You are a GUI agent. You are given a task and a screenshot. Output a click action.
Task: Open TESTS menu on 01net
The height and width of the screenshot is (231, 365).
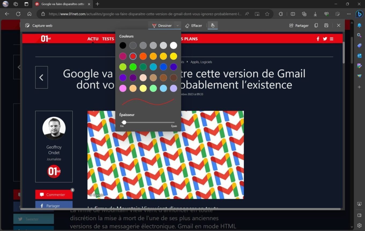coord(108,39)
